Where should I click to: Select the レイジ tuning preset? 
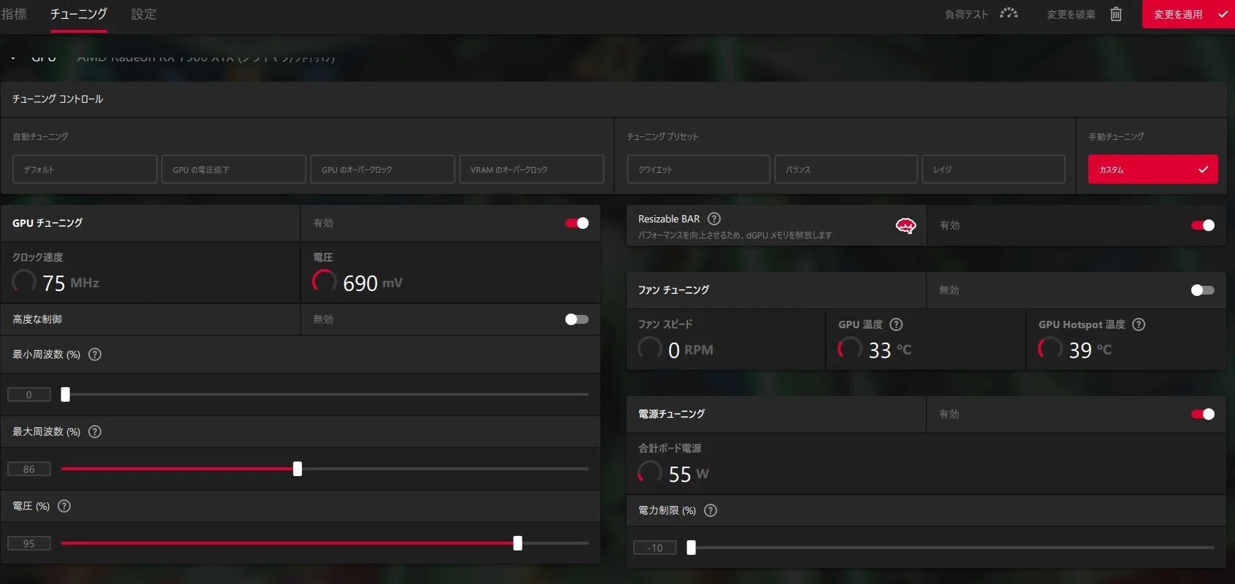pyautogui.click(x=994, y=169)
